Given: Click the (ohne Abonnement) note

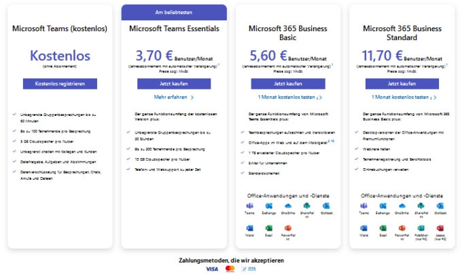Looking at the screenshot, I should pyautogui.click(x=60, y=66).
